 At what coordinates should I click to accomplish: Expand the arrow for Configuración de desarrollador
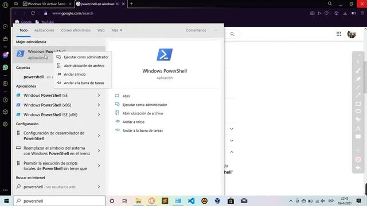pos(99,136)
